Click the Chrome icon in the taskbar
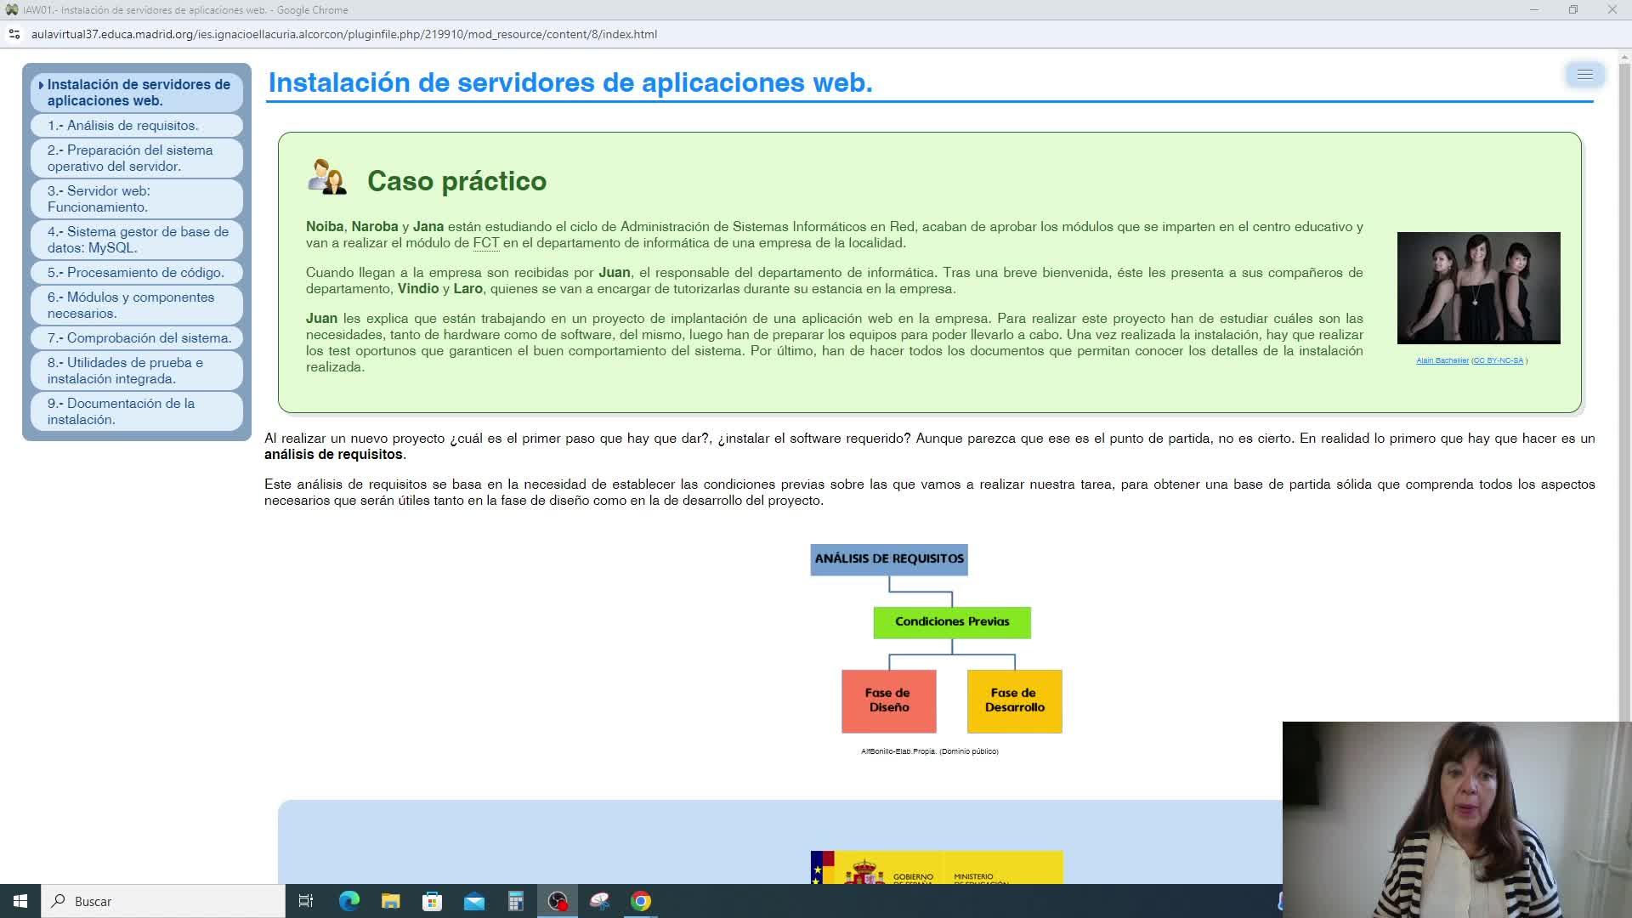Image resolution: width=1632 pixels, height=918 pixels. (641, 901)
